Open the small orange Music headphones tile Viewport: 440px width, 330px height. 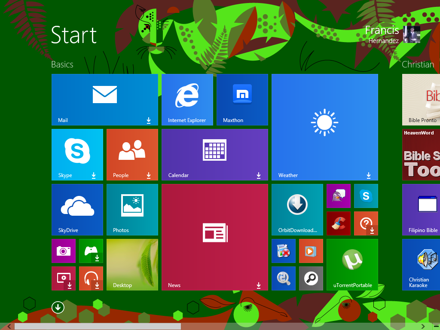(x=91, y=278)
